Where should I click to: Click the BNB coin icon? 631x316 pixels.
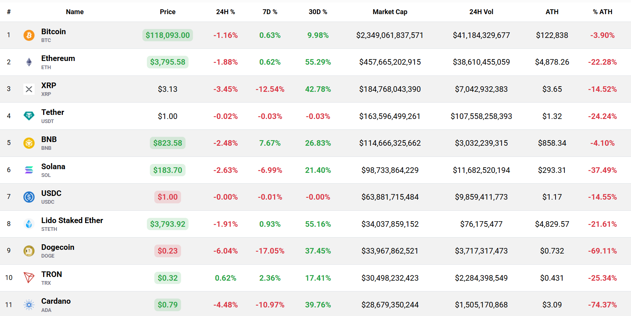(29, 143)
